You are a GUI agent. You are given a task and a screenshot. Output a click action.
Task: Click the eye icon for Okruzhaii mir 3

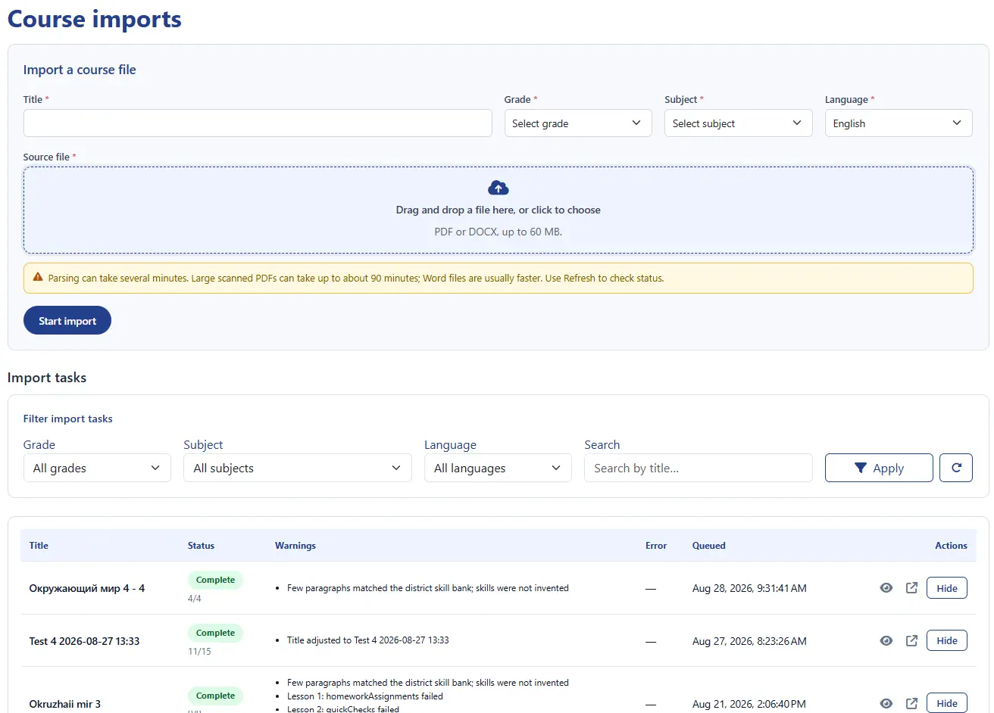point(886,703)
